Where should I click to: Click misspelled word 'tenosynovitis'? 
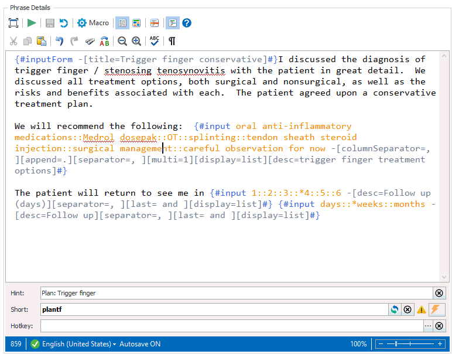pyautogui.click(x=191, y=71)
